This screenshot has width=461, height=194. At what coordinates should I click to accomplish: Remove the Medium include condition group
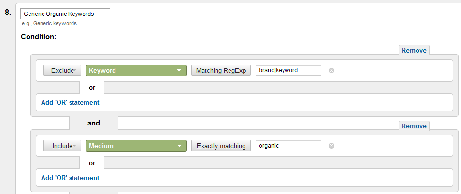tap(414, 126)
